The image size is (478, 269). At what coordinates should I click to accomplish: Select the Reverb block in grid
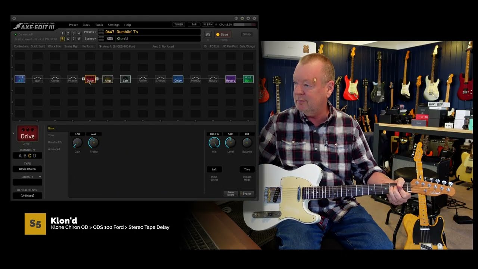pos(231,79)
